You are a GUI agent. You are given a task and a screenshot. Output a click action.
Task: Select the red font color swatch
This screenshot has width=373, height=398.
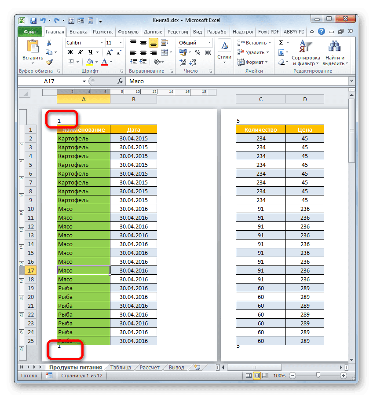point(104,65)
